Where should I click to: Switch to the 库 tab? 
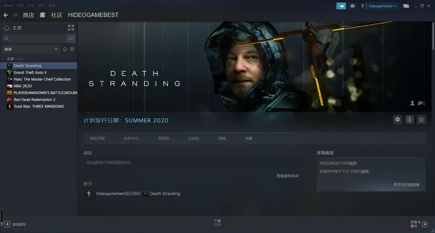click(x=42, y=15)
